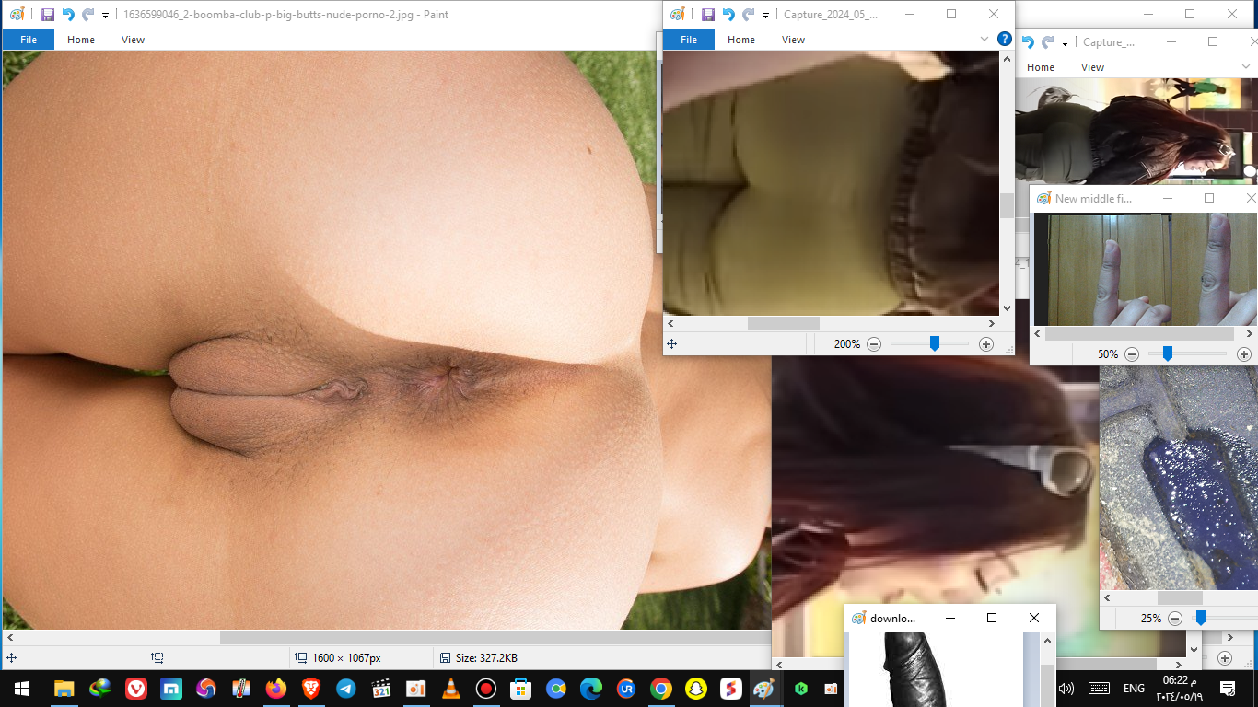Click zoom in plus button beside 200% slider

(986, 344)
